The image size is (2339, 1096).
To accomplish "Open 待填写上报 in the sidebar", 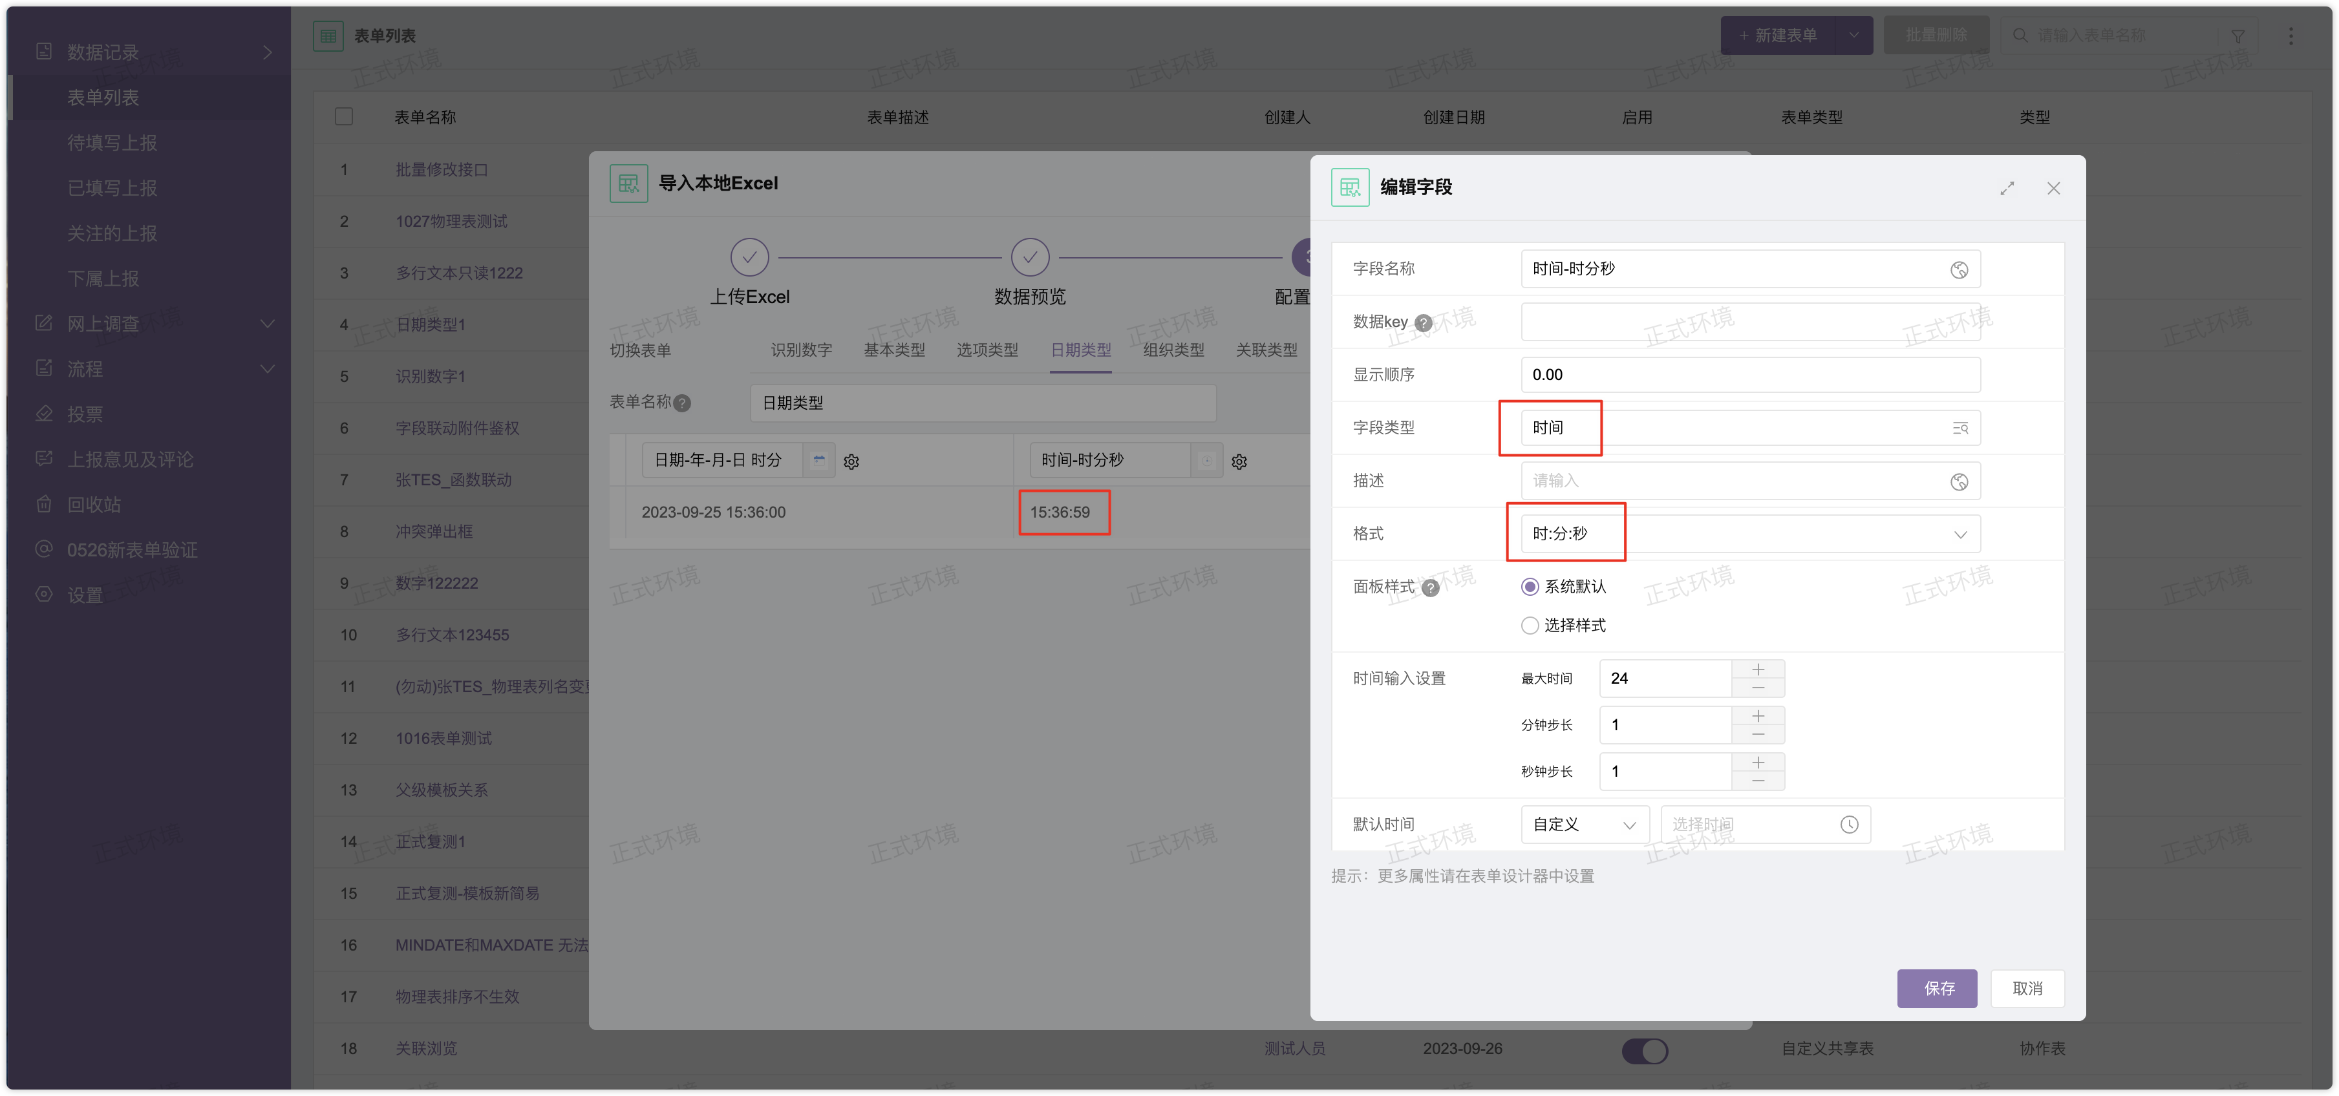I will [x=112, y=143].
